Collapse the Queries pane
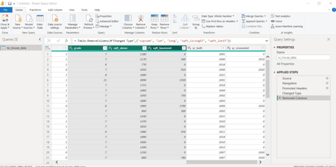336x167 pixels. tap(40, 39)
